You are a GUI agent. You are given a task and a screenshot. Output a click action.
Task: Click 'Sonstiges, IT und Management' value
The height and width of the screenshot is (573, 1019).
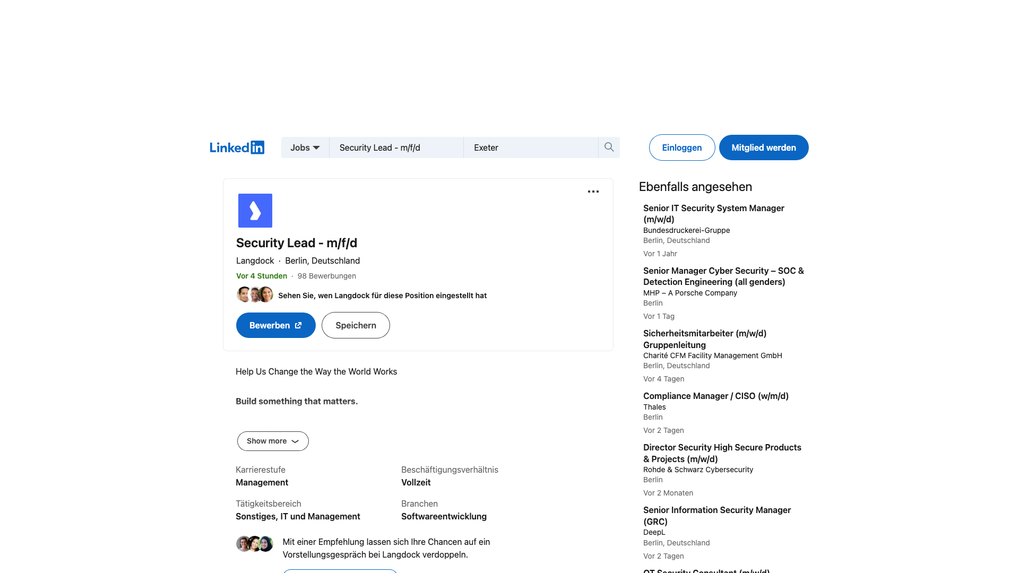pyautogui.click(x=298, y=516)
